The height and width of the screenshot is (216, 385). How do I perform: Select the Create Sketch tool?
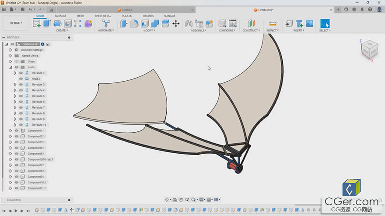[x=37, y=24]
